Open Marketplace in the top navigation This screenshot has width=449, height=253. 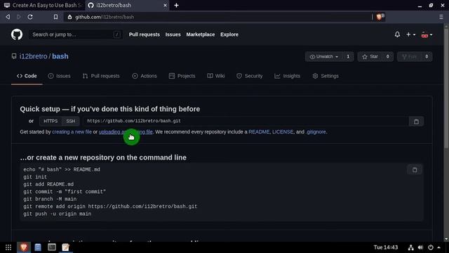[201, 34]
